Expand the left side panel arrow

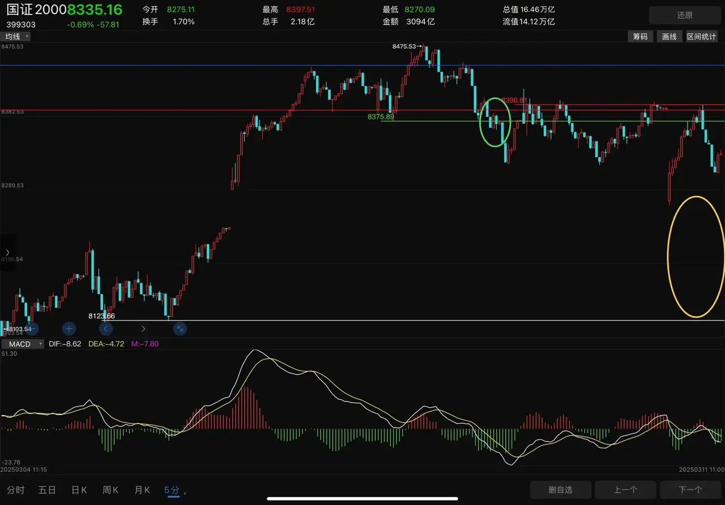7,252
